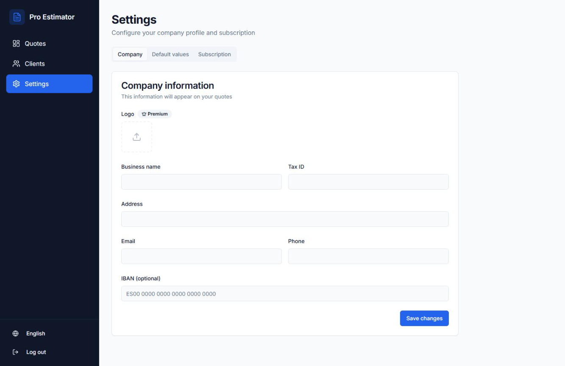The height and width of the screenshot is (366, 565).
Task: Select the Address input field
Action: 285,219
